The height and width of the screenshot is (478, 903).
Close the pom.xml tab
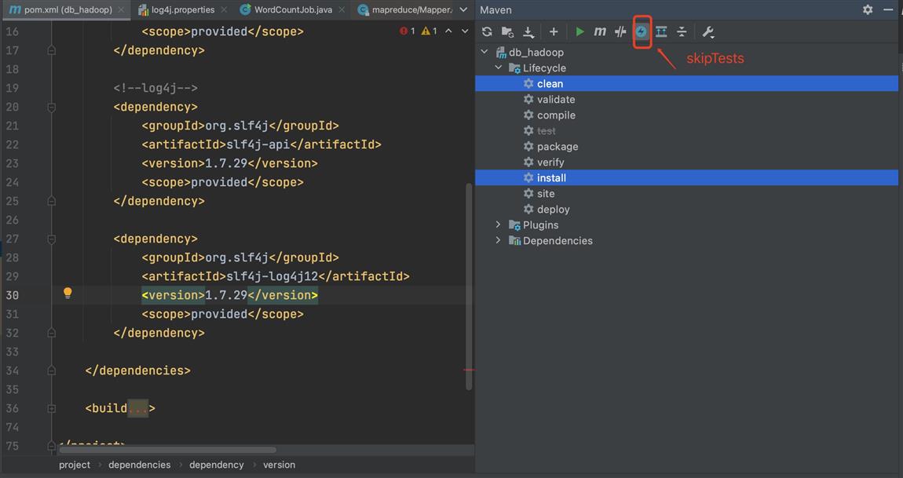tap(121, 9)
